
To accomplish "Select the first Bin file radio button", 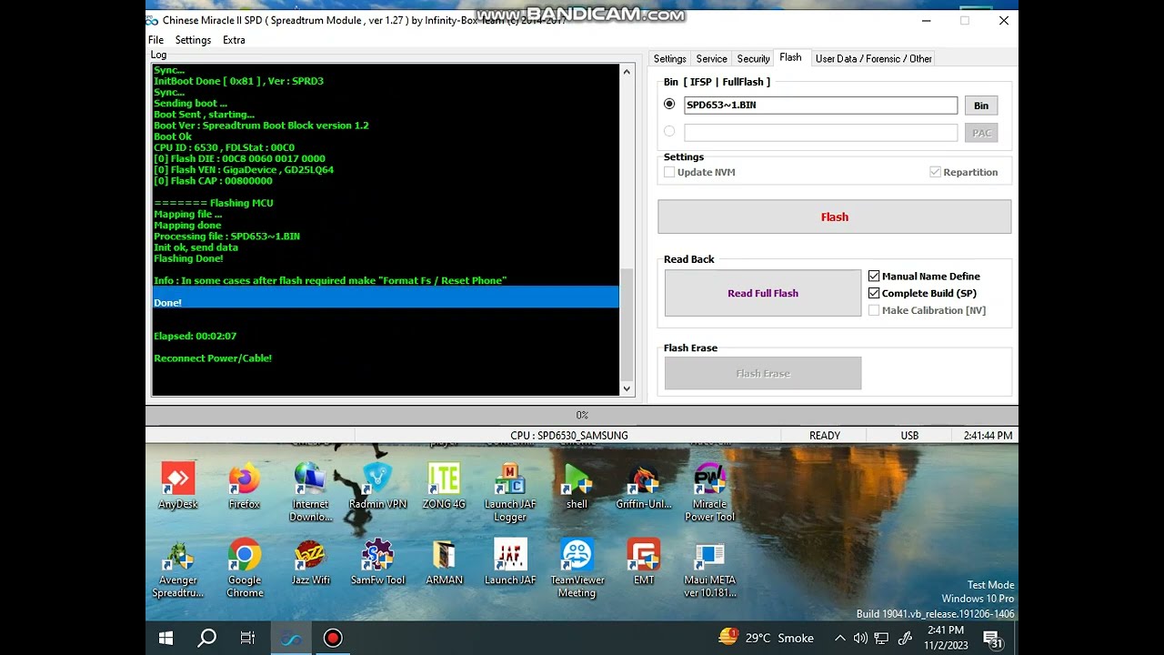I will [x=669, y=104].
